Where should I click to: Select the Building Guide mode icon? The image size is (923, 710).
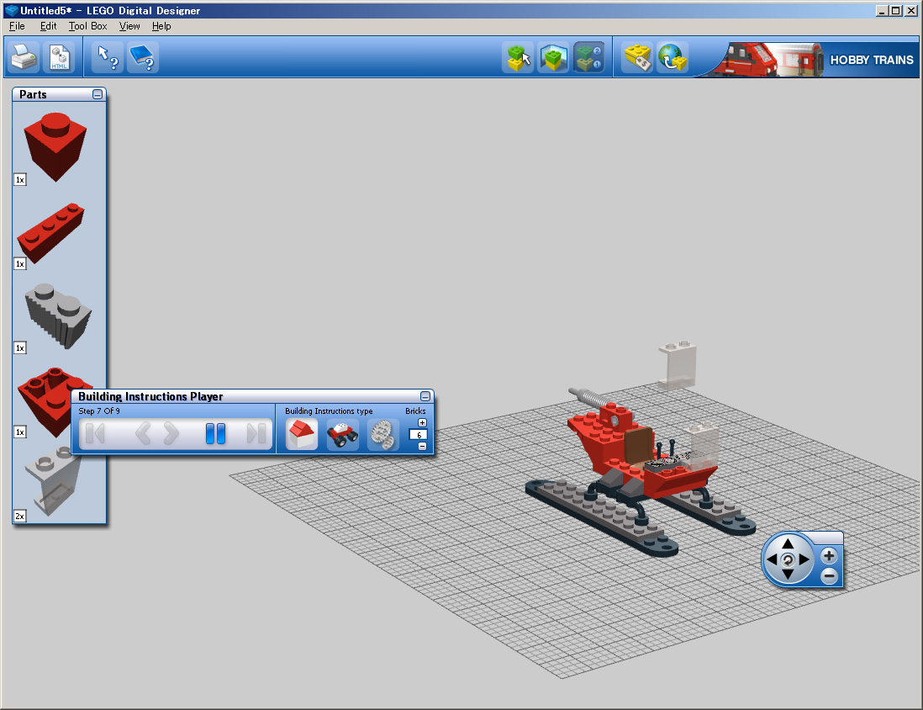point(588,58)
